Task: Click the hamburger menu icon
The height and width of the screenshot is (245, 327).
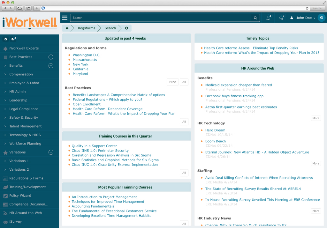Action: (x=65, y=18)
